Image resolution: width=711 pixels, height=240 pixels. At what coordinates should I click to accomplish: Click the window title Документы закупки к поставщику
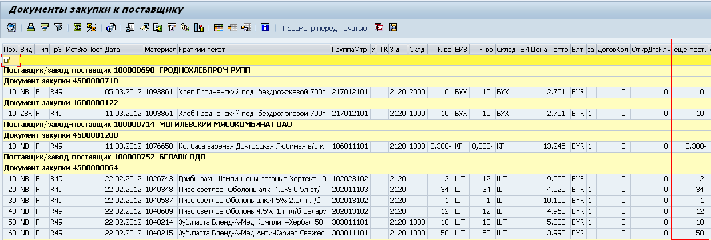[x=96, y=9]
